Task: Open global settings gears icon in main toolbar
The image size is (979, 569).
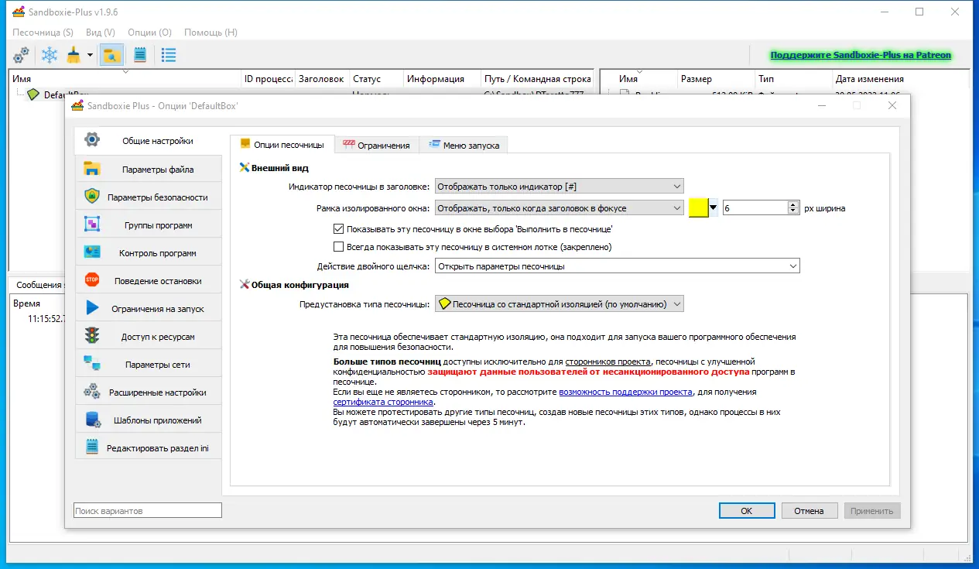Action: tap(22, 55)
